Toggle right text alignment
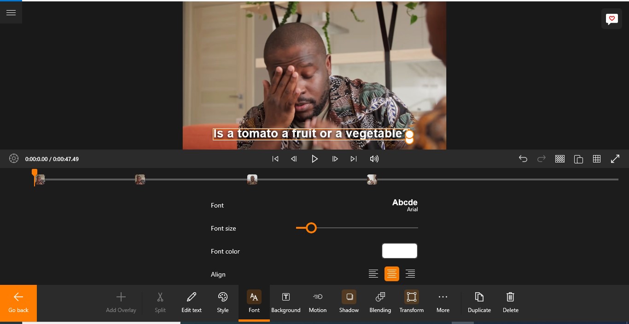Image resolution: width=629 pixels, height=324 pixels. coord(410,273)
